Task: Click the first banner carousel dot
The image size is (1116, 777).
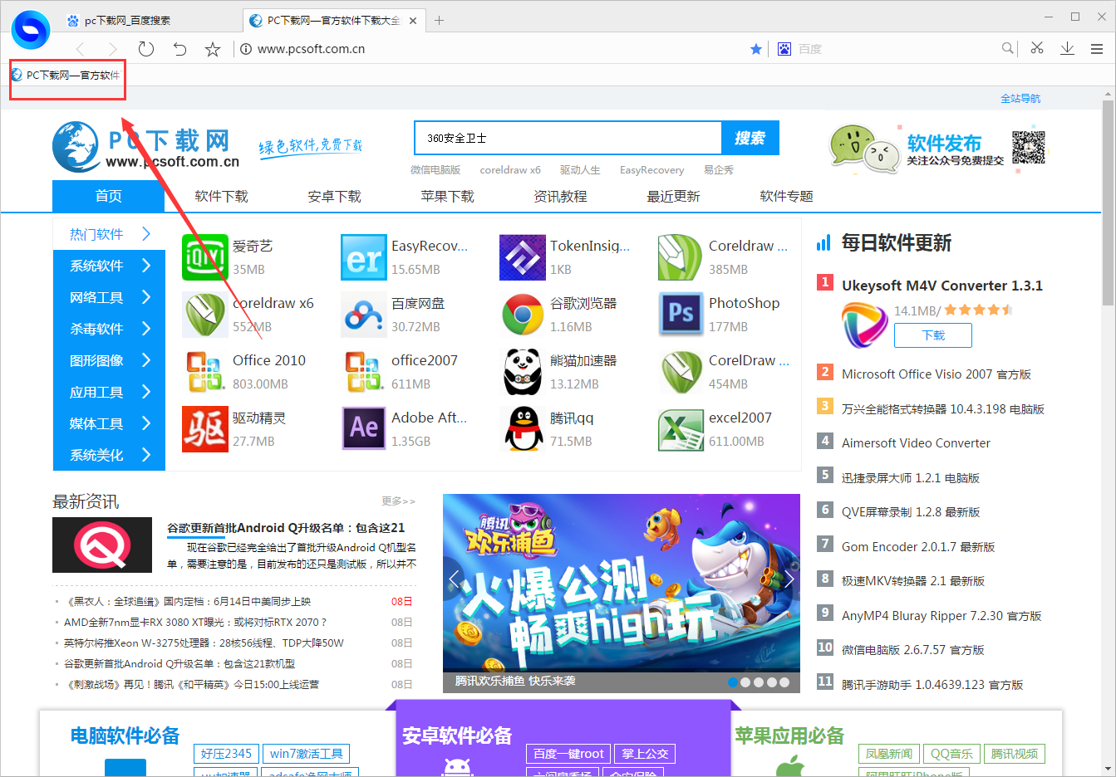Action: point(733,682)
